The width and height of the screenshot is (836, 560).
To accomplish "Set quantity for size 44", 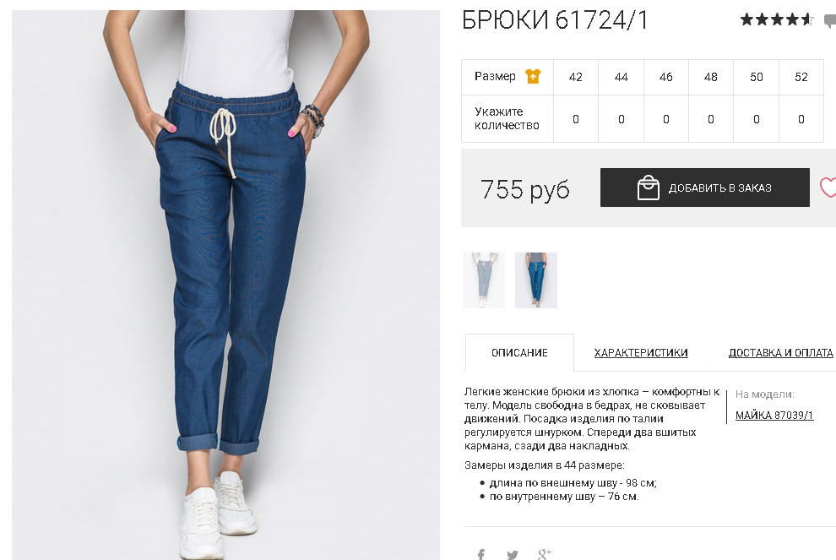I will tap(622, 119).
